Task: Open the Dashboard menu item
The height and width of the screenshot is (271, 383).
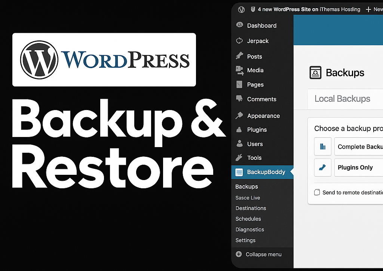Action: click(261, 25)
